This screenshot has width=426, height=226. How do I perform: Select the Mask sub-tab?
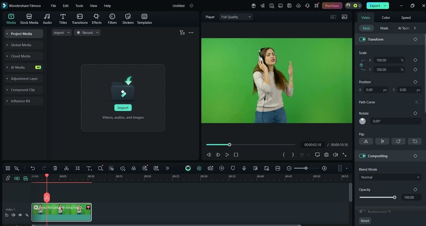384,28
